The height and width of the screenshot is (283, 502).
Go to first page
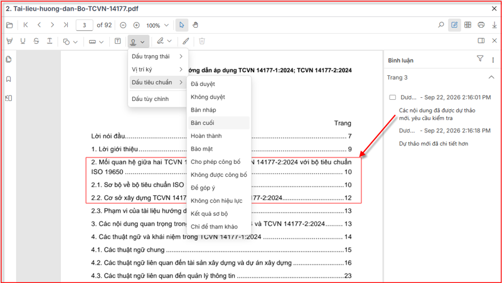[x=26, y=25]
